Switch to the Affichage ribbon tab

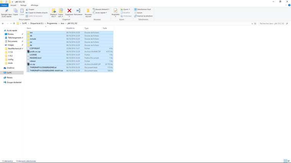(34, 5)
